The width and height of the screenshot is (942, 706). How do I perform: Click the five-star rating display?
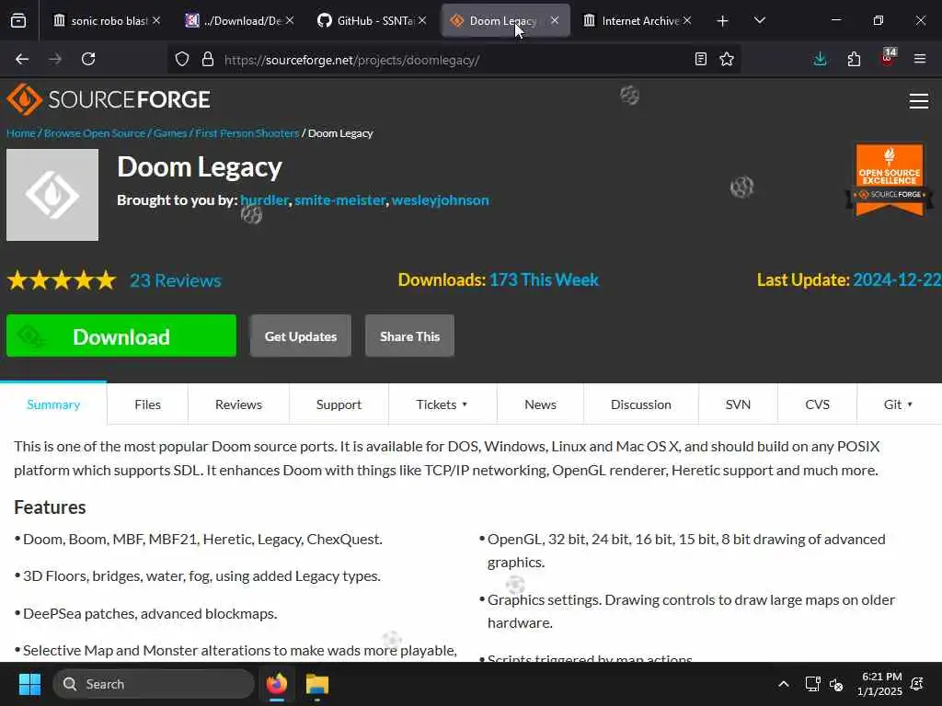[62, 280]
